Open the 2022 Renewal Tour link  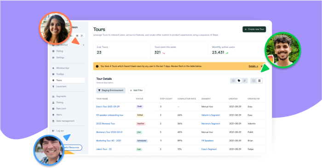(x=105, y=124)
